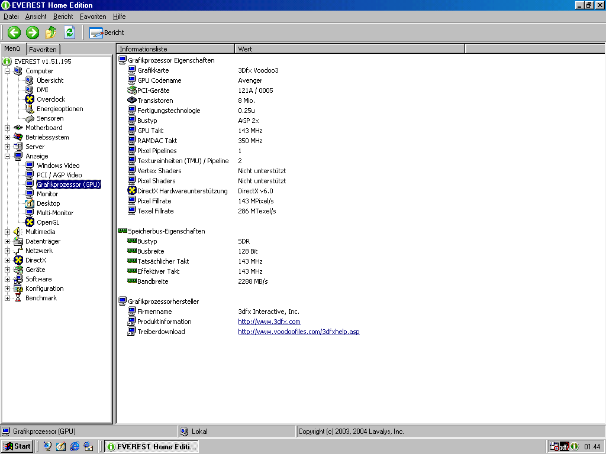Click the green Forward arrow toolbar icon
Viewport: 606px width, 454px height.
pos(33,33)
